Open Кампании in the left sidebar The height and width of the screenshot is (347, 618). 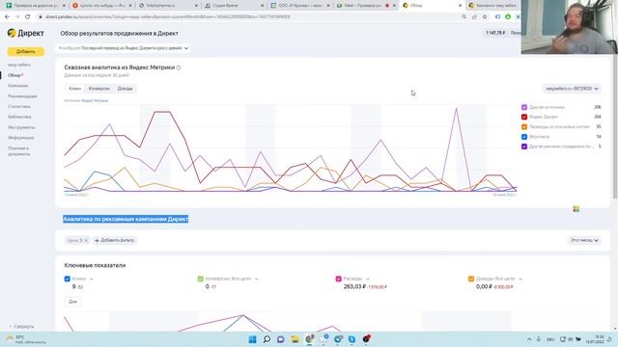point(17,86)
